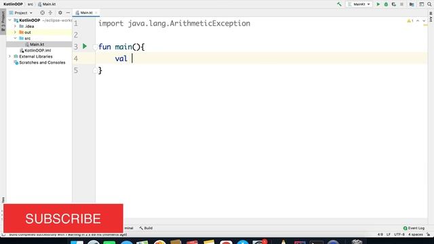Click src breadcrumb in navigation bar
Viewport: 434px width, 244px height.
30,4
